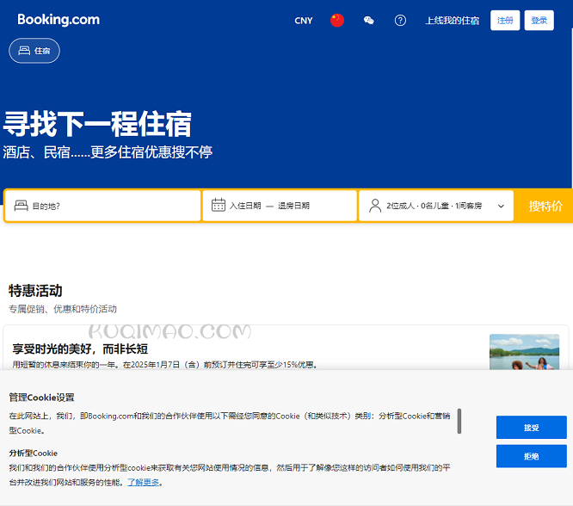Viewport: 573px width, 506px height.
Task: Open the 了解更多 learn more link
Action: (x=143, y=483)
